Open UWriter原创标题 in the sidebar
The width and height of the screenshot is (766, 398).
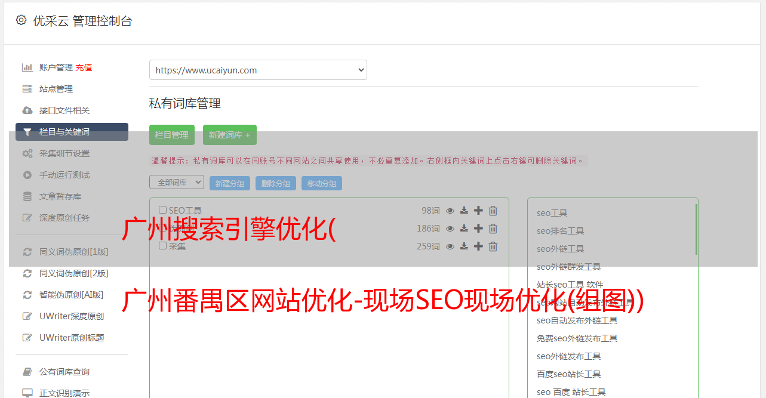point(72,338)
